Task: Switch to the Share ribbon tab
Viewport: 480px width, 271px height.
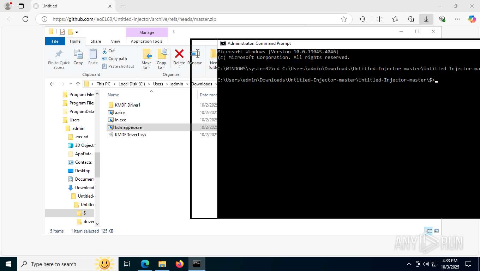Action: [96, 41]
